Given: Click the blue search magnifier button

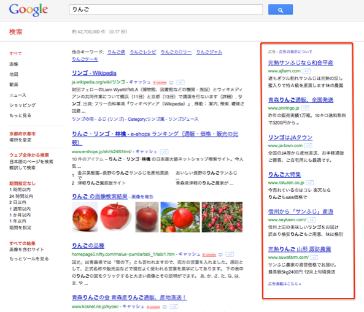Looking at the screenshot, I should pos(280,10).
